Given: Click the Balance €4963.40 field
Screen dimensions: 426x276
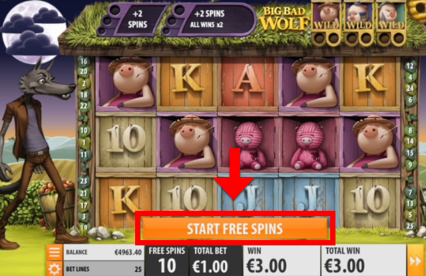Looking at the screenshot, I should [104, 252].
